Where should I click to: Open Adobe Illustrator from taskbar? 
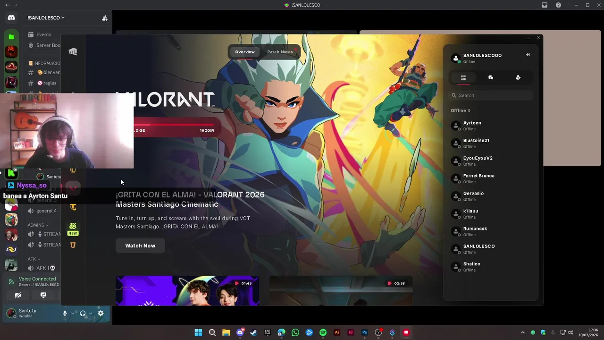pyautogui.click(x=337, y=332)
